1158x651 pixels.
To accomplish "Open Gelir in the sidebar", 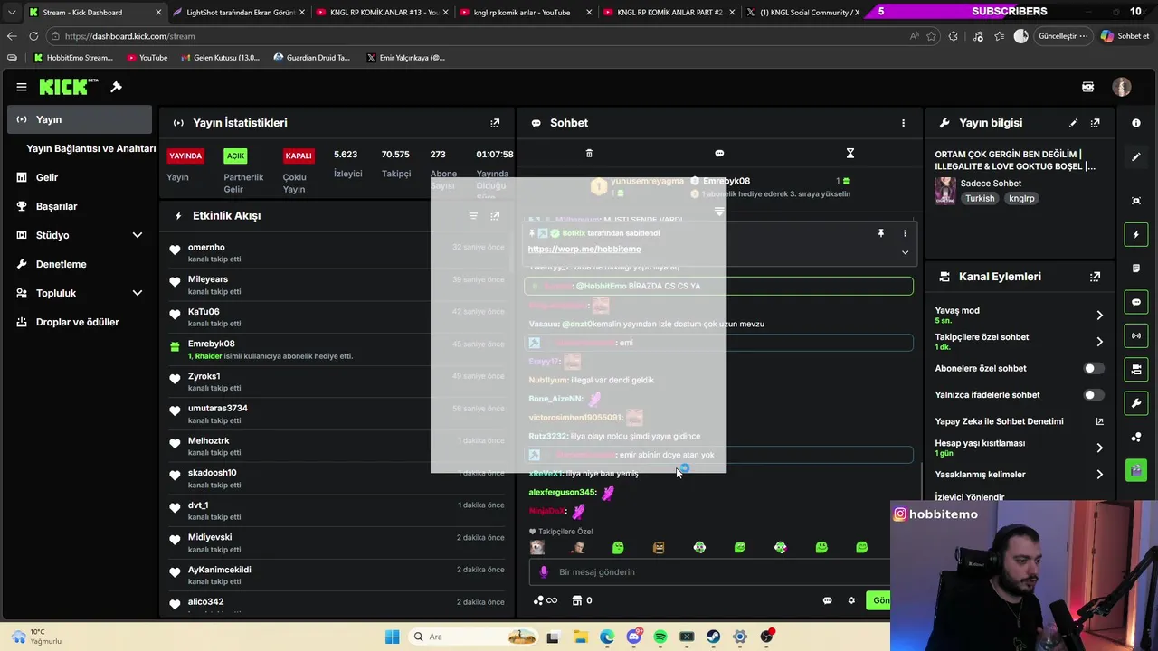I will (46, 177).
